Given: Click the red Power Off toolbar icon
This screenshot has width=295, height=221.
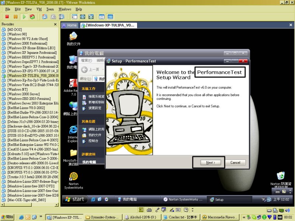Looking at the screenshot, I should 7,17.
